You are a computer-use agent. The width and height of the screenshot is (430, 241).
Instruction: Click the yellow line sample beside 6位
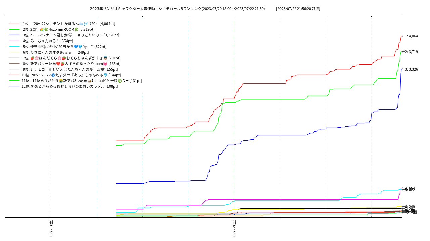point(14,53)
